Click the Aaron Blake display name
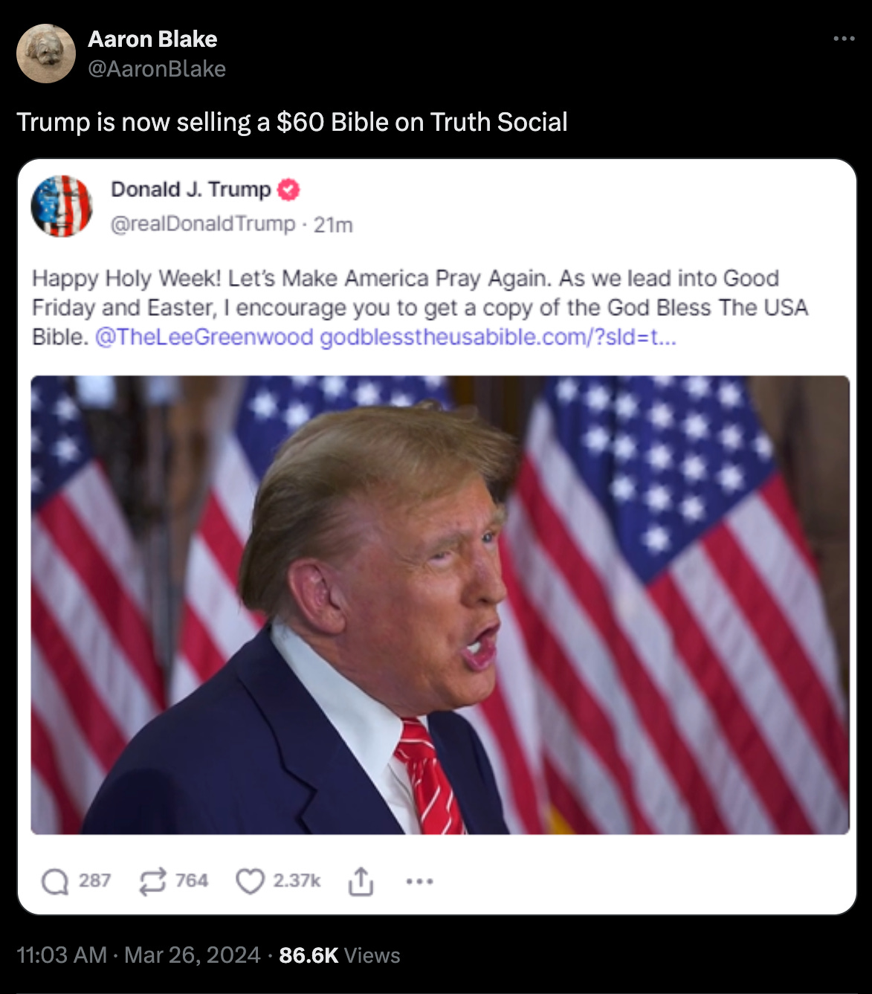This screenshot has height=994, width=872. 152,39
